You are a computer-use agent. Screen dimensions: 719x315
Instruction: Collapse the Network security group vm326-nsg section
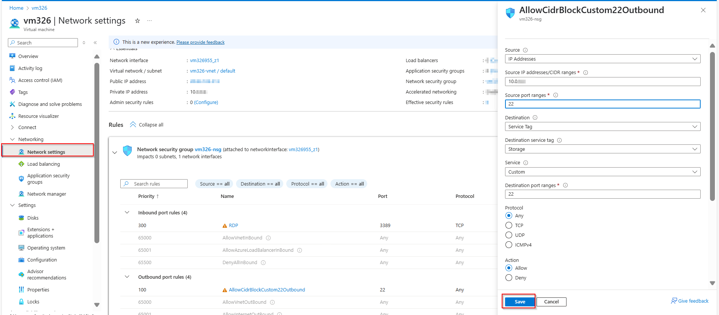pyautogui.click(x=115, y=152)
